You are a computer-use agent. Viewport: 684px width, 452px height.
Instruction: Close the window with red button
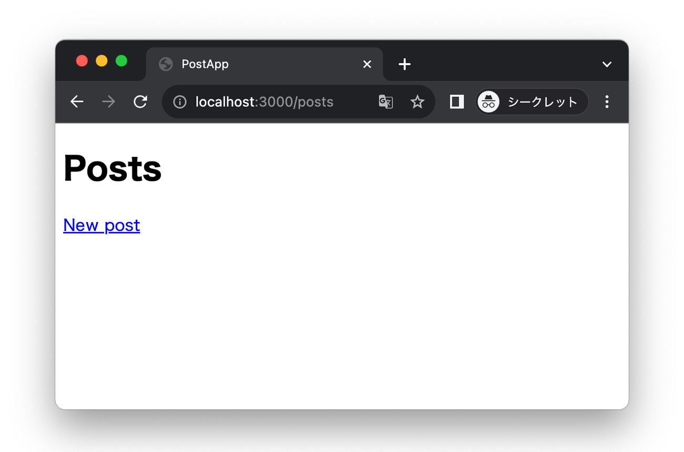[x=82, y=61]
